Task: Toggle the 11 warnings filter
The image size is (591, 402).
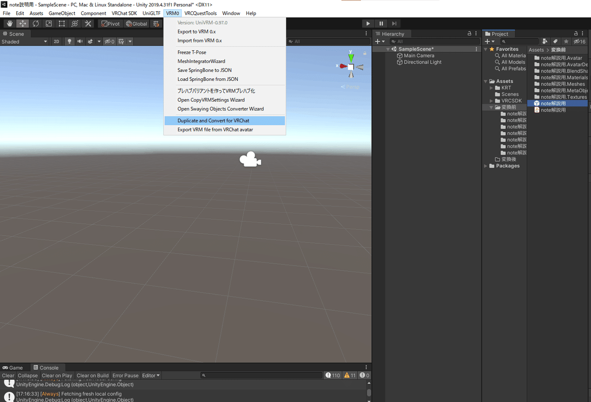Action: [350, 375]
